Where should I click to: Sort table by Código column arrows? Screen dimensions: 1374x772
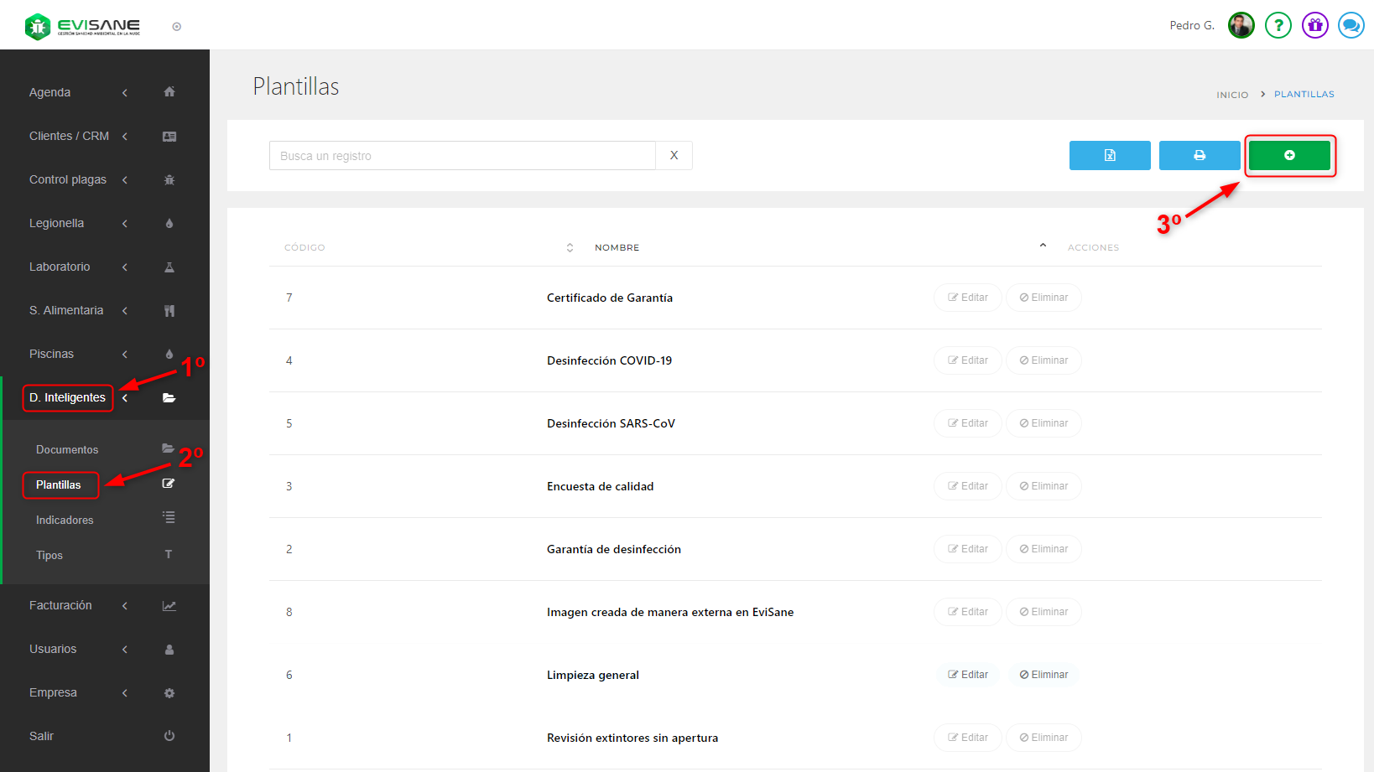(x=570, y=247)
